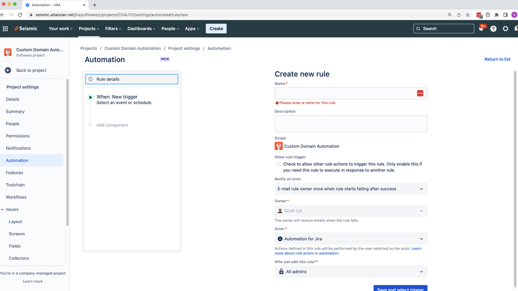Screen dimensions: 518x291
Task: Click the Add component circle icon
Action: (x=90, y=125)
